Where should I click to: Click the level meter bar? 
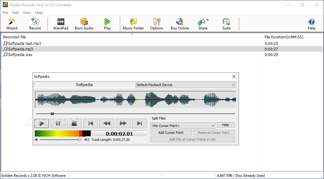[63, 133]
